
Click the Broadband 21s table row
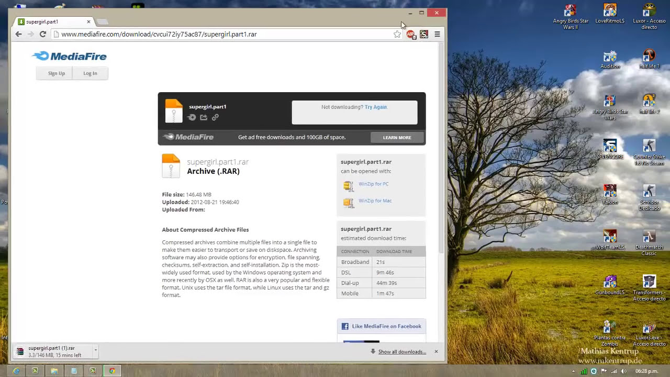coord(381,262)
